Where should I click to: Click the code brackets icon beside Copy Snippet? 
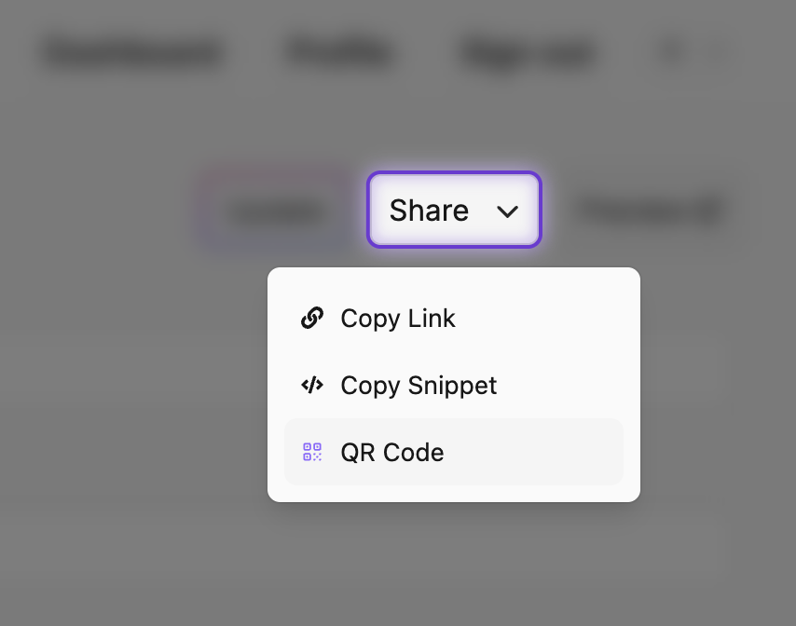(x=312, y=385)
